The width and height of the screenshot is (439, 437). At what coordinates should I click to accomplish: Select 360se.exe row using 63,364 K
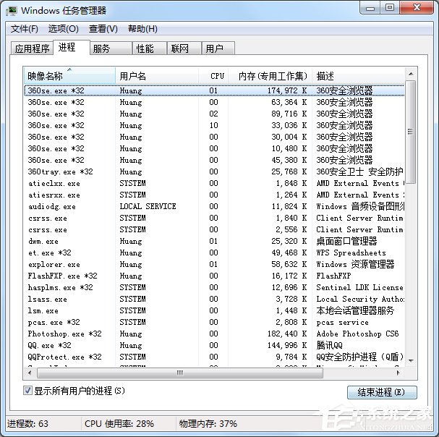(x=214, y=102)
